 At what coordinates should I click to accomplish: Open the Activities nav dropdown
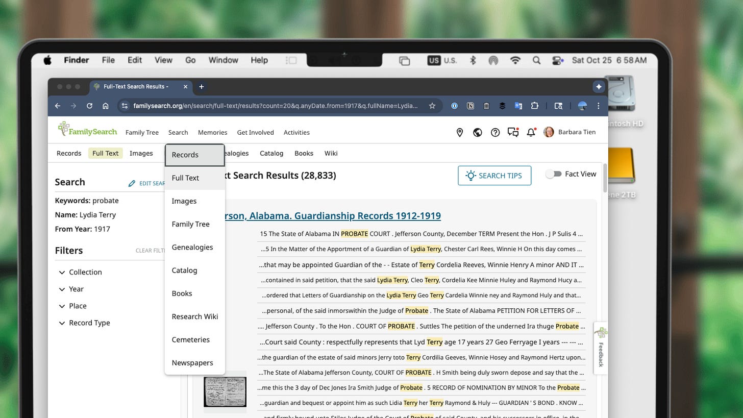pyautogui.click(x=296, y=132)
